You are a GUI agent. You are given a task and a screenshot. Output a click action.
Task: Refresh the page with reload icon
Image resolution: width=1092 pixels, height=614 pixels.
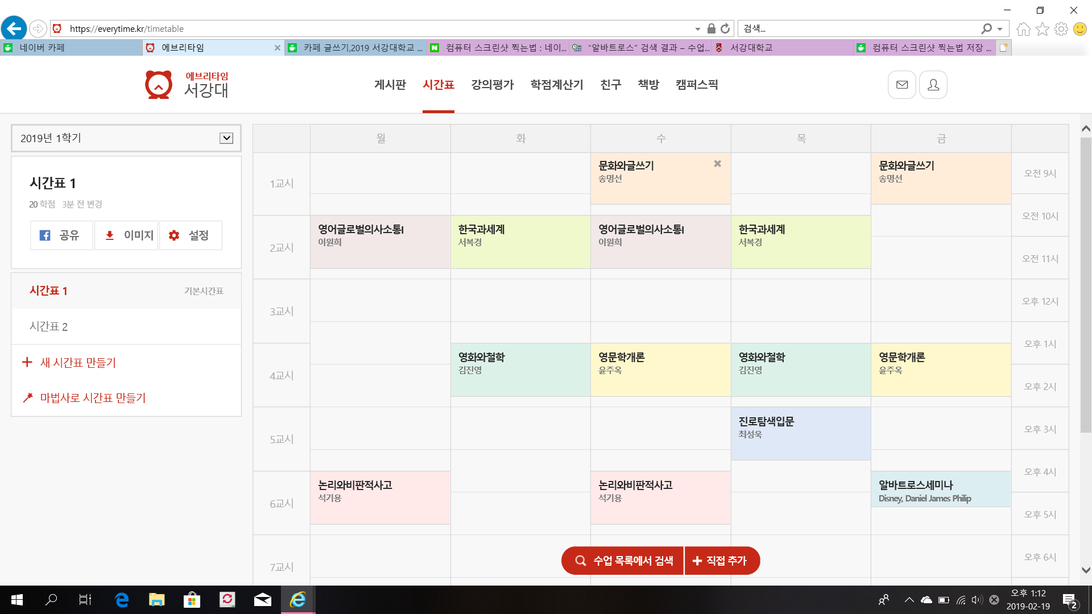725,28
